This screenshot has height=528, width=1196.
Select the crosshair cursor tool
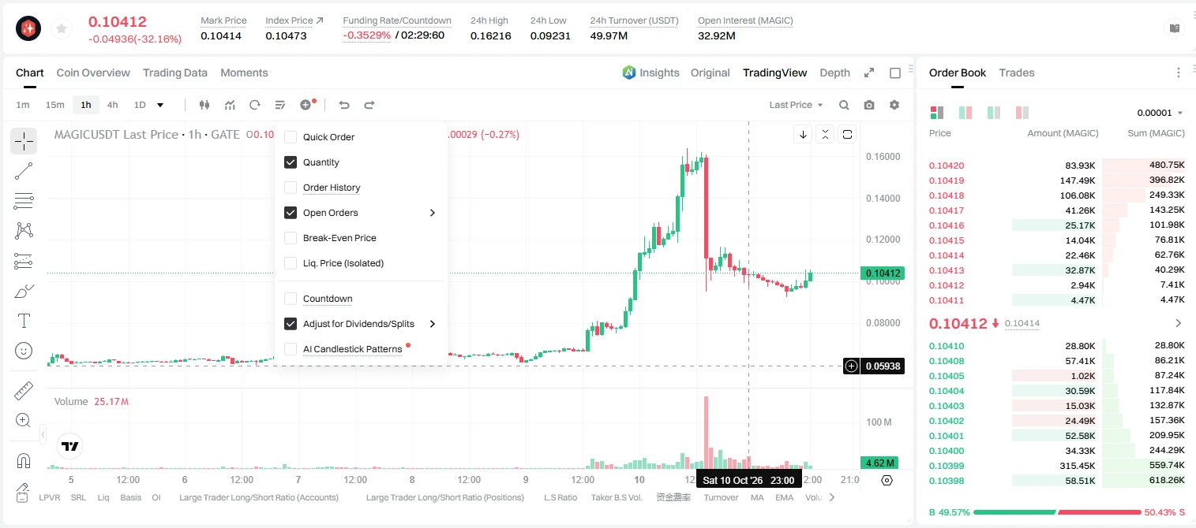click(x=24, y=141)
